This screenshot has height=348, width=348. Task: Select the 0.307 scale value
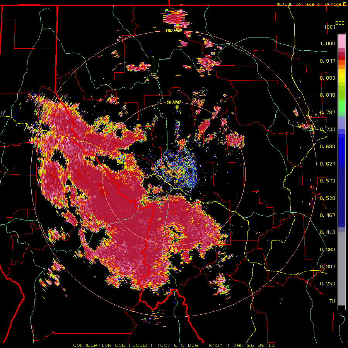[328, 266]
